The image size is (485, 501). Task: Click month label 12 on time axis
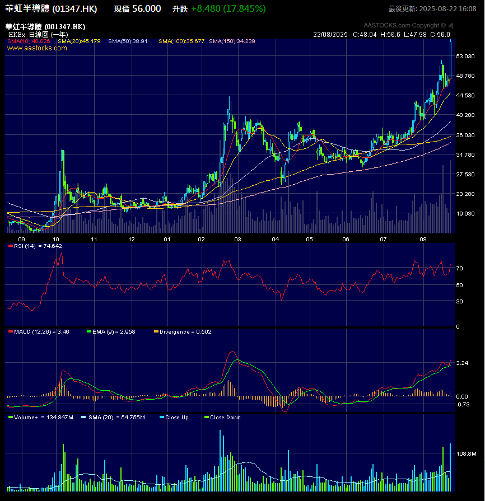tap(132, 240)
